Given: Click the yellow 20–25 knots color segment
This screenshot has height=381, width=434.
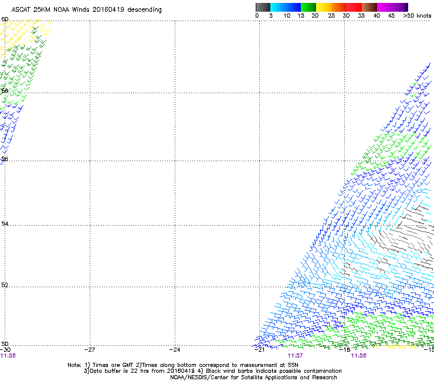Looking at the screenshot, I should point(324,7).
